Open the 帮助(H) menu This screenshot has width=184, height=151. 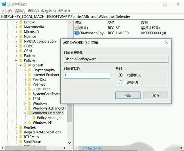[x=64, y=11]
